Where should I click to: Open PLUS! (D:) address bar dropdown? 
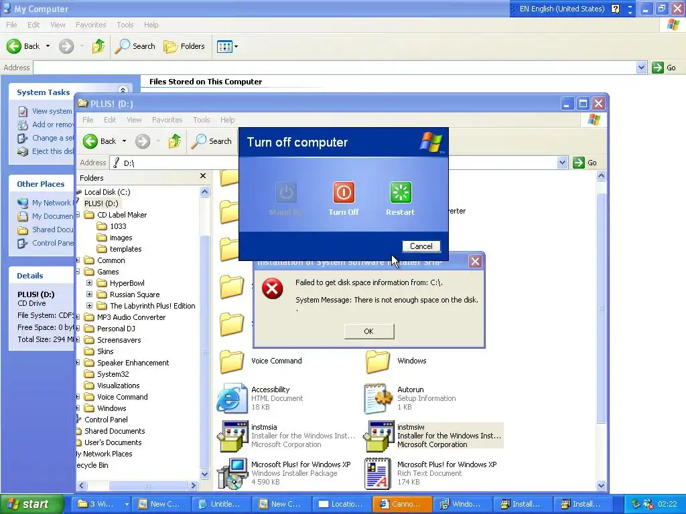(x=562, y=163)
